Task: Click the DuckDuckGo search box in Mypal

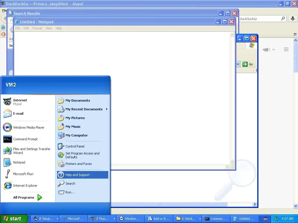Action: click(x=259, y=19)
